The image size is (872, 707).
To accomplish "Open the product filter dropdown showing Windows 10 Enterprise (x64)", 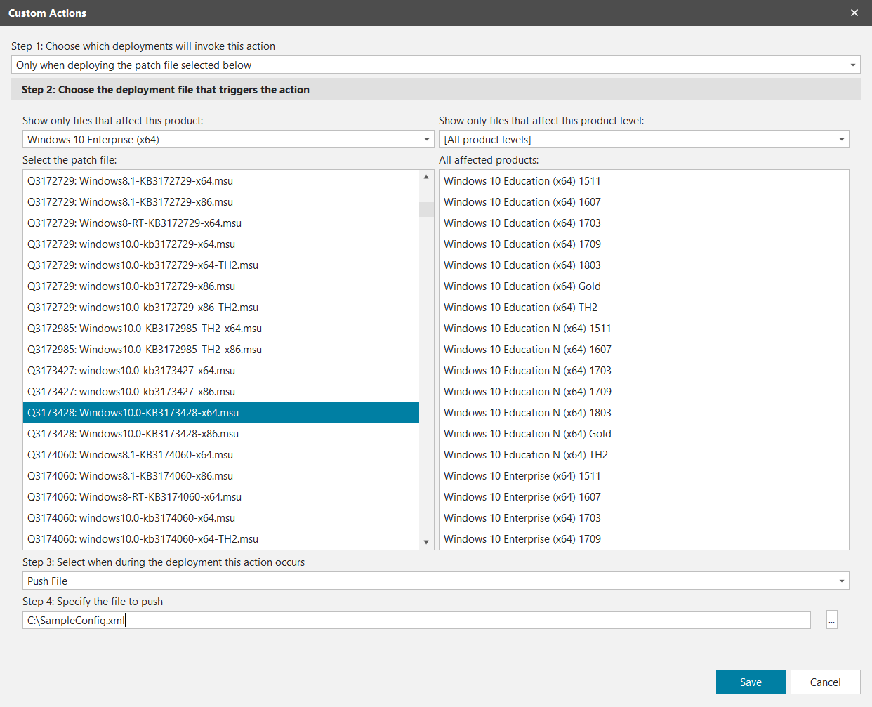I will pyautogui.click(x=228, y=140).
